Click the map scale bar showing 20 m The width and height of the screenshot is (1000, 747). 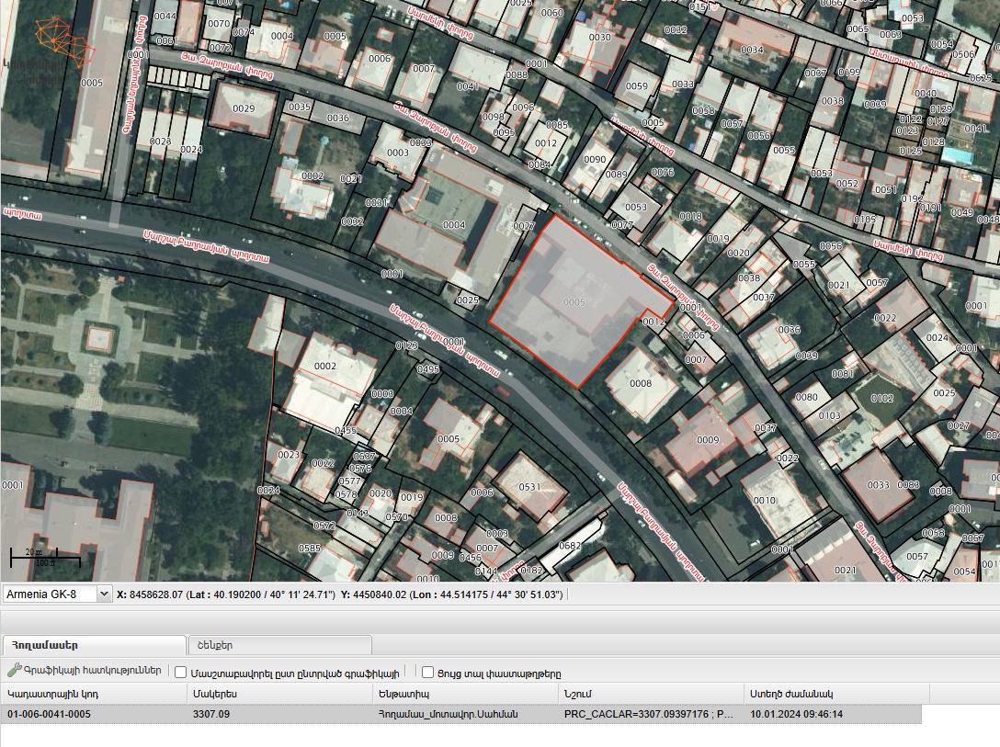point(45,558)
